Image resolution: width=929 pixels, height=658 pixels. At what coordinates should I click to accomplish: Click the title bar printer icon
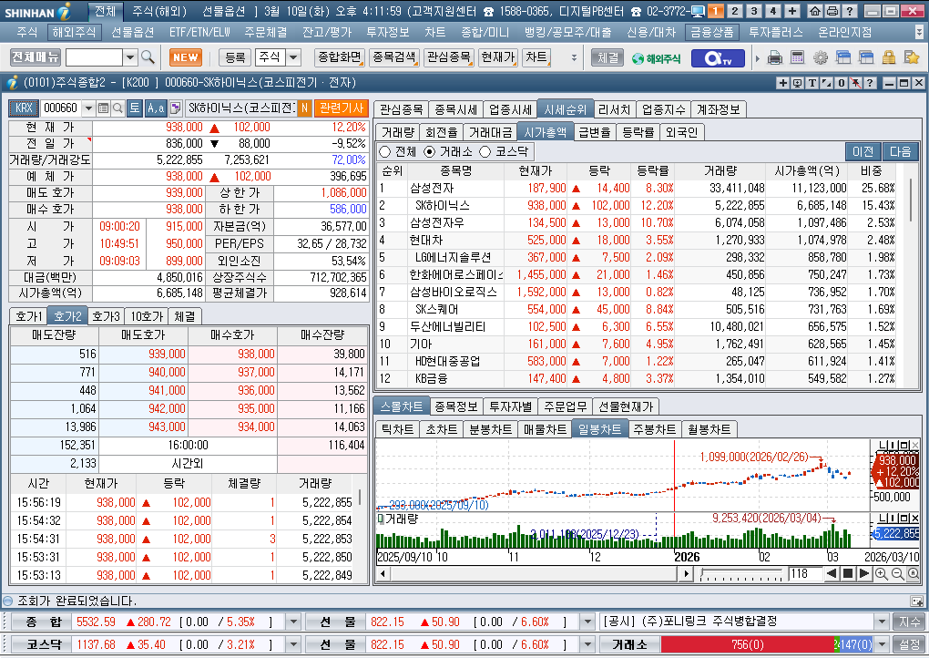pos(832,11)
